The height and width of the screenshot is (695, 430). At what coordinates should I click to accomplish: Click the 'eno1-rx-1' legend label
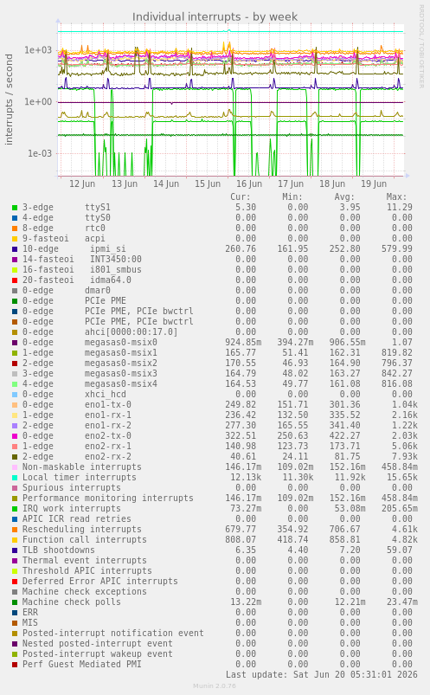click(108, 415)
